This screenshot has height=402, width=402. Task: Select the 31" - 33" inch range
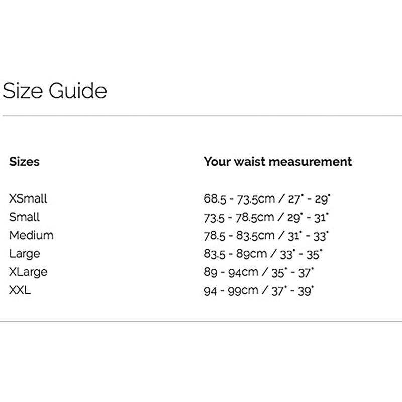coord(307,236)
